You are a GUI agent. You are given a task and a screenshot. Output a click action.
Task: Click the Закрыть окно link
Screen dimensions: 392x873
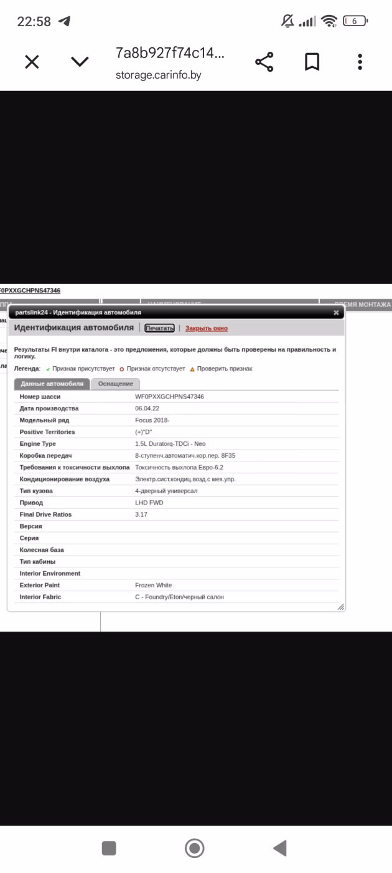[x=207, y=328]
